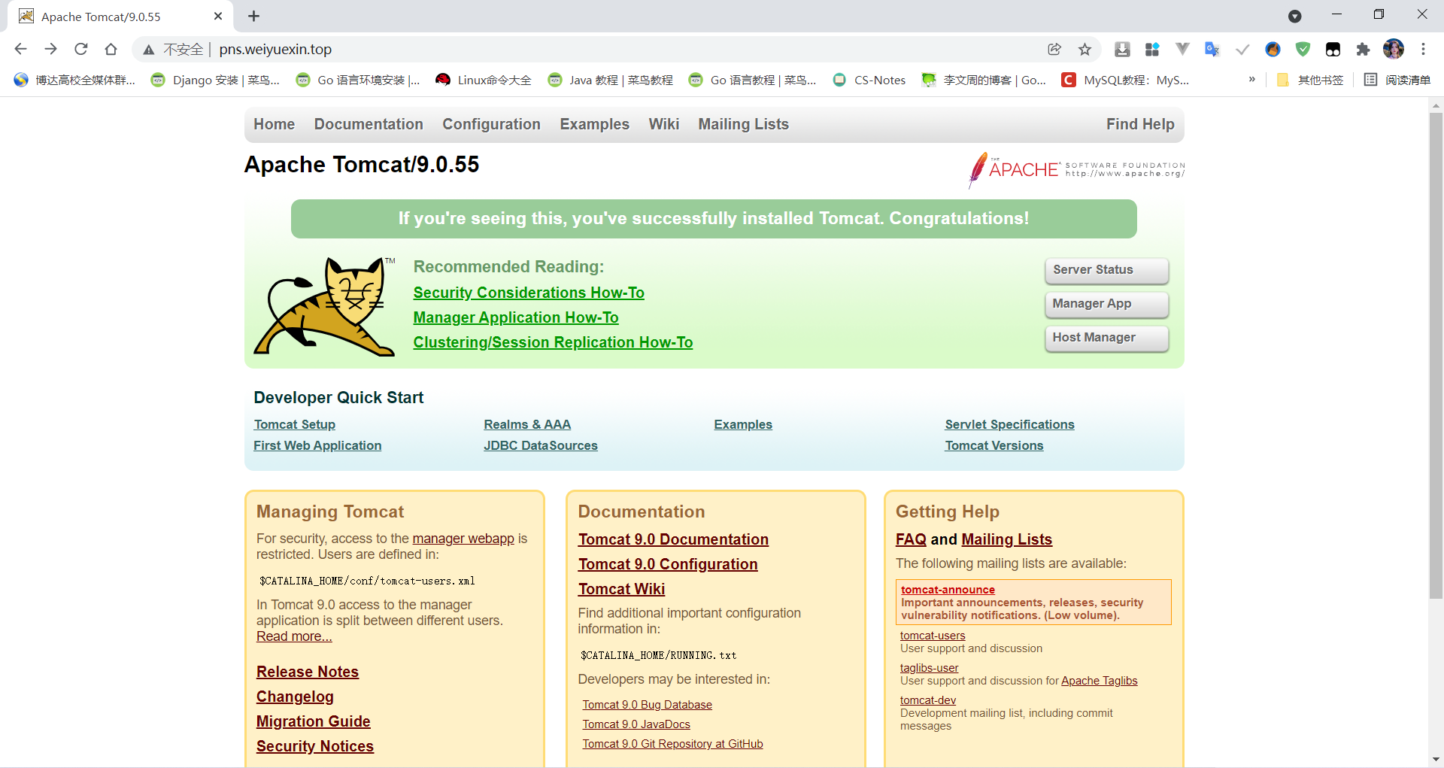The height and width of the screenshot is (768, 1444).
Task: Click the browser forward arrow
Action: tap(50, 49)
